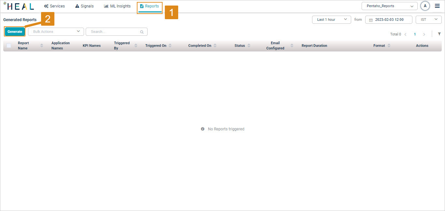Click the Generate button
The height and width of the screenshot is (211, 445).
pyautogui.click(x=15, y=32)
